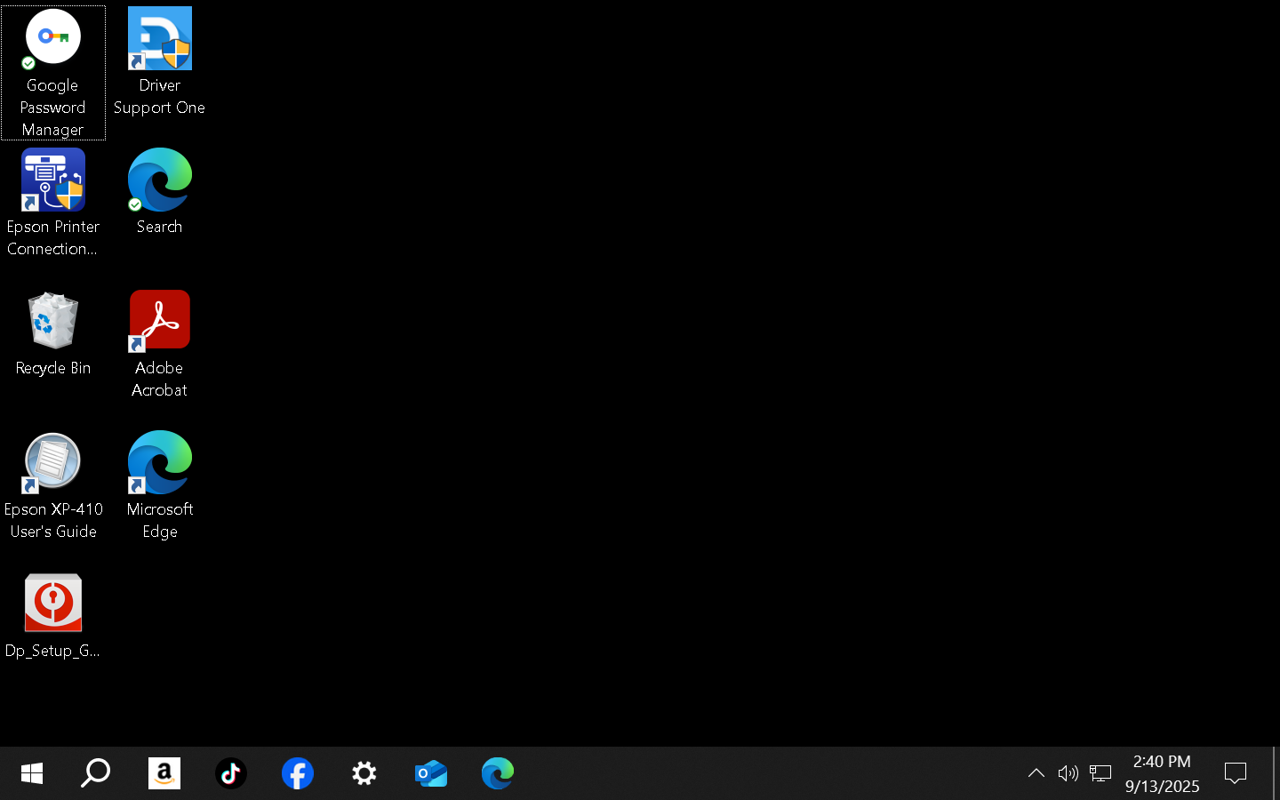Select the Search Edge desktop icon
The width and height of the screenshot is (1280, 800).
(x=160, y=192)
